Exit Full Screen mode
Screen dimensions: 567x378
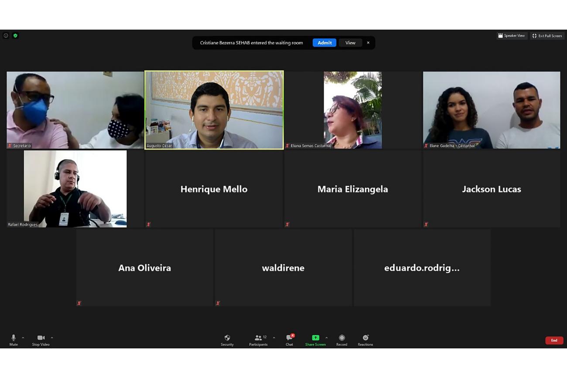coord(547,36)
